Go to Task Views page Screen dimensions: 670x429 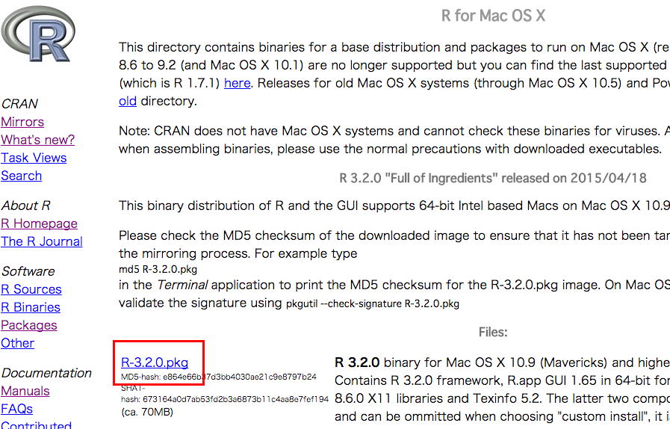click(34, 158)
